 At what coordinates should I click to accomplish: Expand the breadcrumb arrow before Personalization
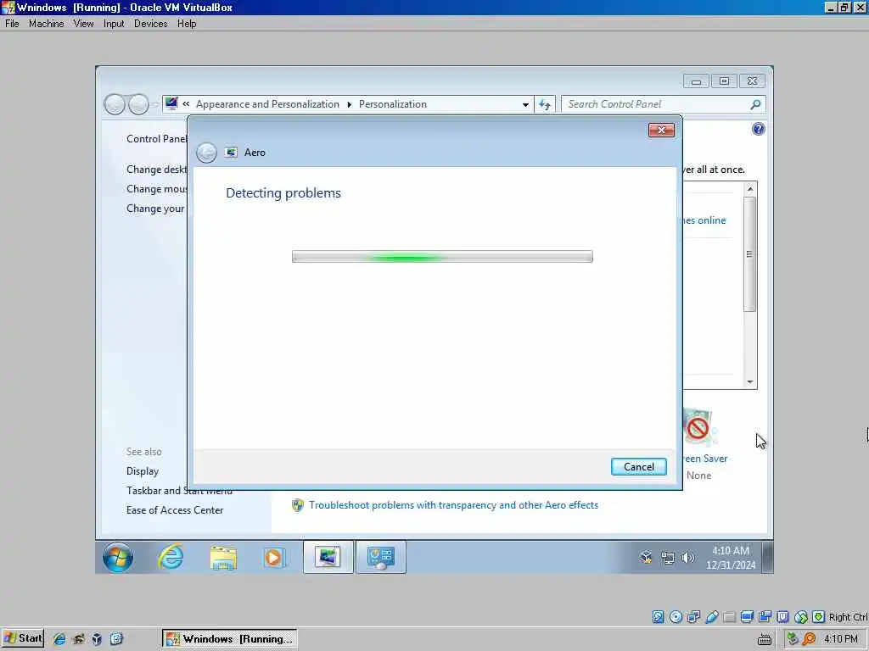coord(349,104)
